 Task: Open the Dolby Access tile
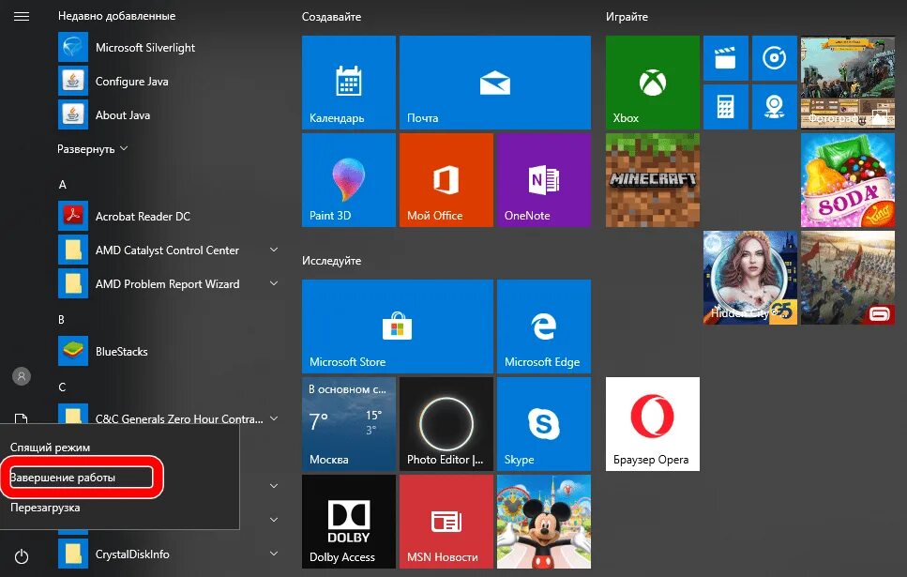pyautogui.click(x=349, y=522)
